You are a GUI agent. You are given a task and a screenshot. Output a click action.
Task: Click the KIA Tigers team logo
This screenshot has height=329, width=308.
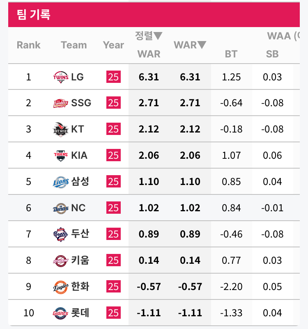coord(60,155)
